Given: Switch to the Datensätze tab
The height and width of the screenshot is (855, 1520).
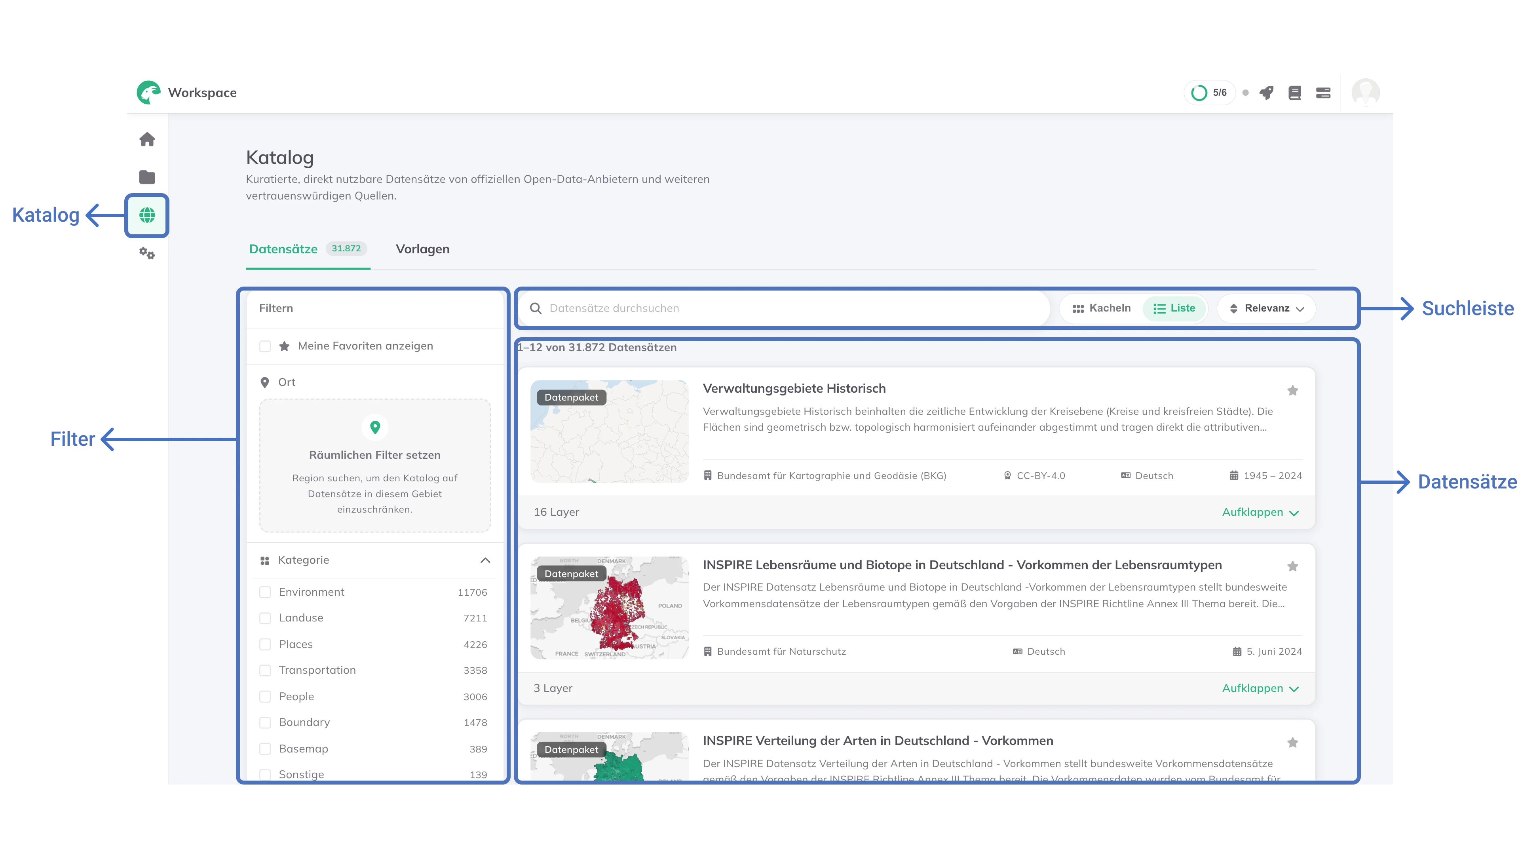Looking at the screenshot, I should [308, 249].
